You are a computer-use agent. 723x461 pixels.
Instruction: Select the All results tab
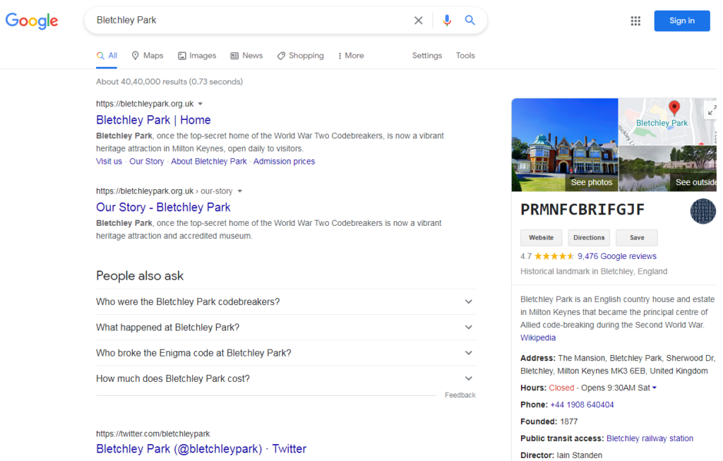tap(107, 56)
